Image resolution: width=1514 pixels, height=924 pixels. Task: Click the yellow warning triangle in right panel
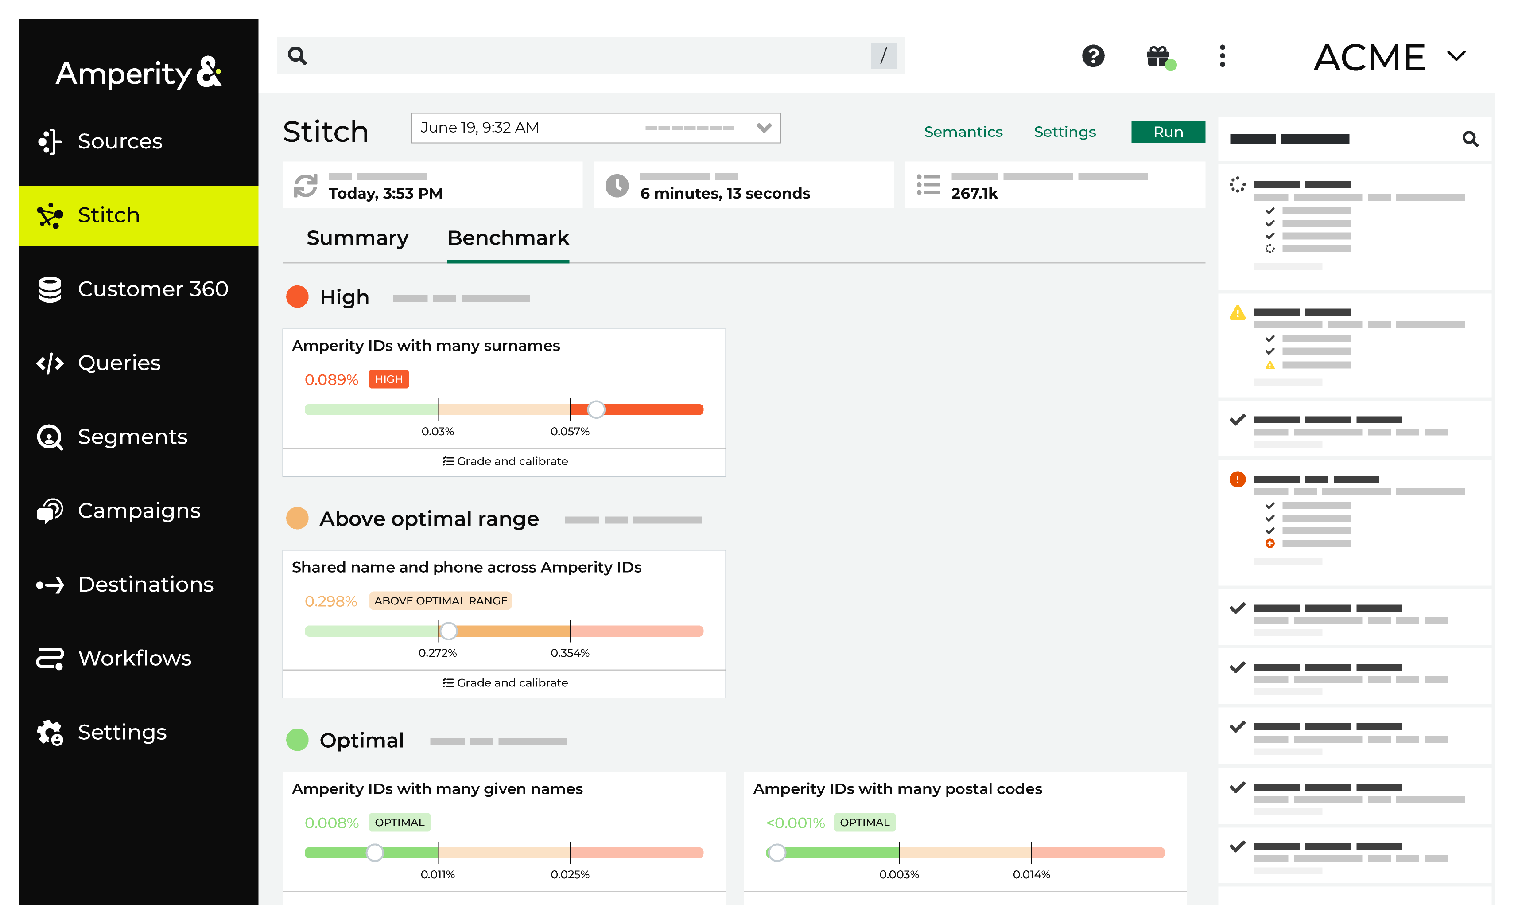point(1237,312)
